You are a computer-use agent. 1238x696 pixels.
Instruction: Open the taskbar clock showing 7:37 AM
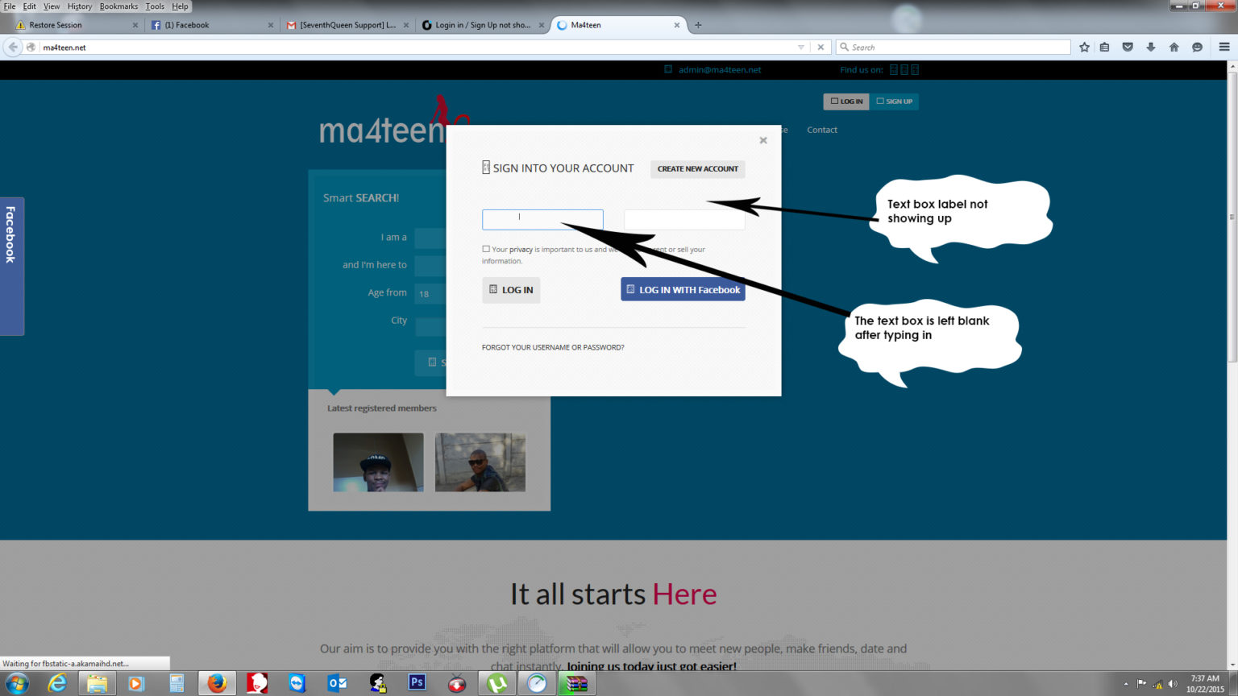pos(1205,684)
